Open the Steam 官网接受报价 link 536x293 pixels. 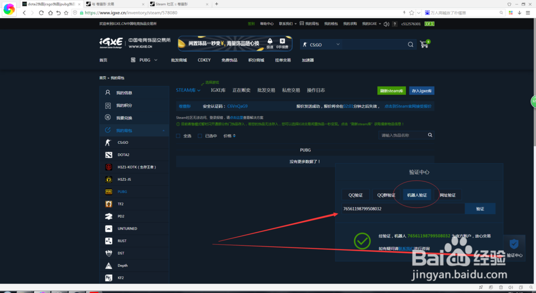408,106
